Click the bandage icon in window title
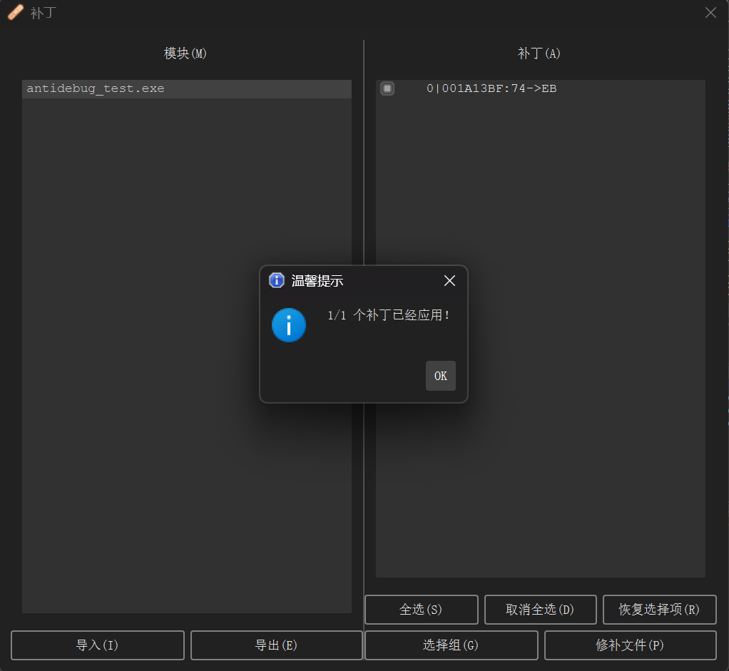The height and width of the screenshot is (671, 729). tap(16, 13)
